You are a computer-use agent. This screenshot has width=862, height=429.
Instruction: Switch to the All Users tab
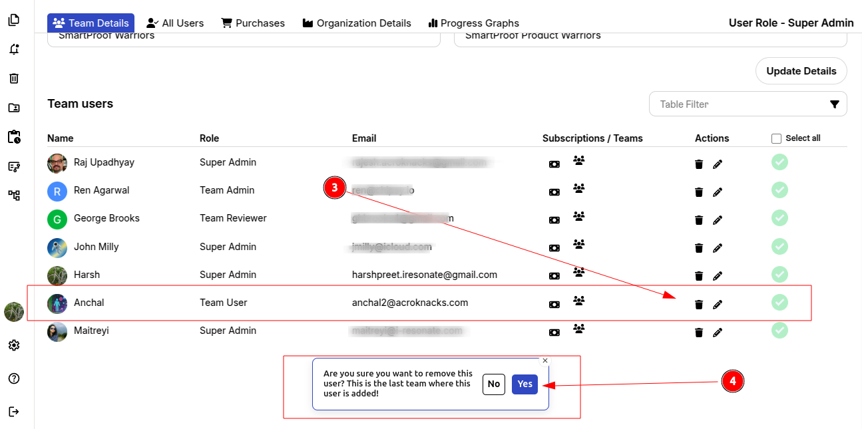(176, 23)
